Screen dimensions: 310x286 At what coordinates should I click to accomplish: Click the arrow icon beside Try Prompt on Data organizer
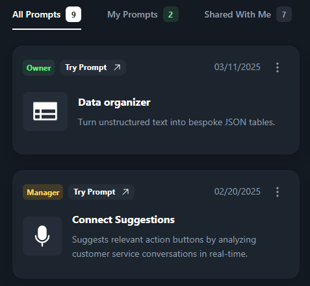coord(117,67)
